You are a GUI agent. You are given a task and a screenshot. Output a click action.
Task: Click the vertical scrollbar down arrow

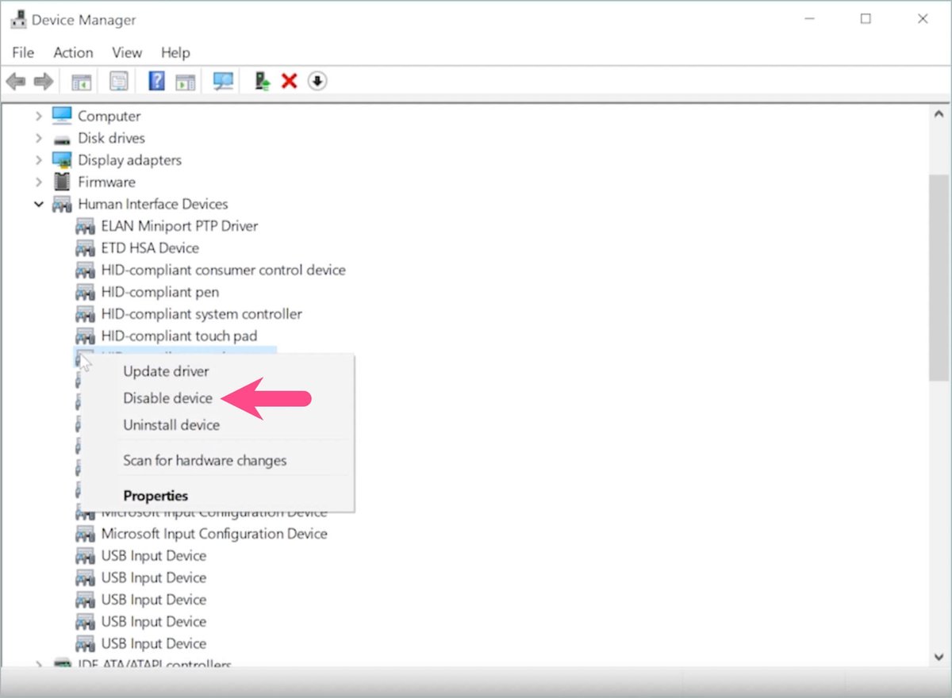click(939, 656)
